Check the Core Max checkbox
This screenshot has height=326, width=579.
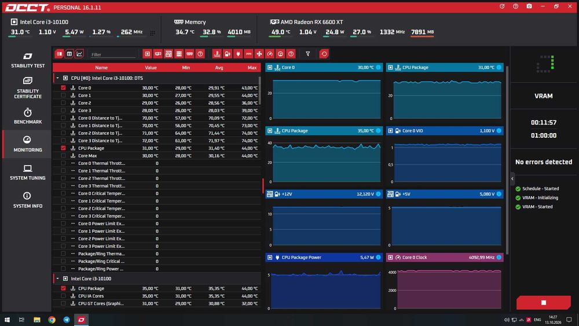[63, 155]
